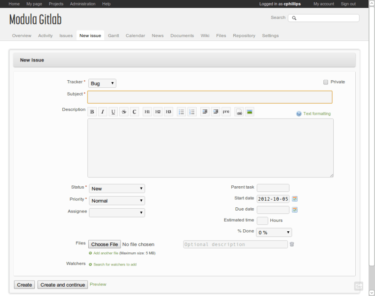This screenshot has height=296, width=375.
Task: Insert image icon in description toolbar
Action: (x=249, y=112)
